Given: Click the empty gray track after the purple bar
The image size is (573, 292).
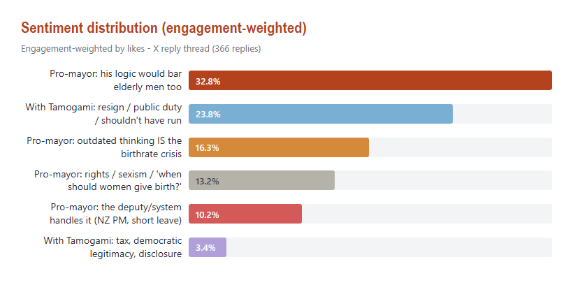Looking at the screenshot, I should 389,247.
